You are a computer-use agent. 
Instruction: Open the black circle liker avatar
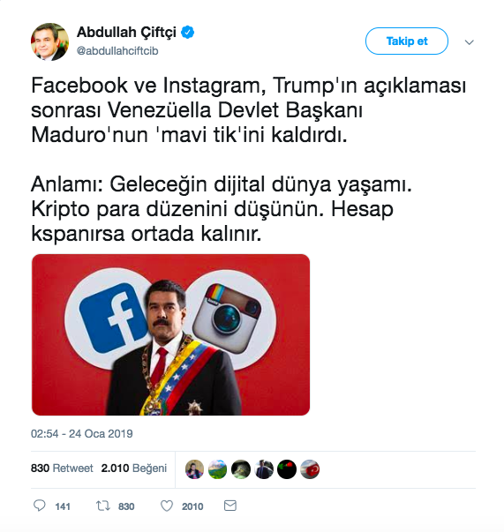pyautogui.click(x=287, y=469)
